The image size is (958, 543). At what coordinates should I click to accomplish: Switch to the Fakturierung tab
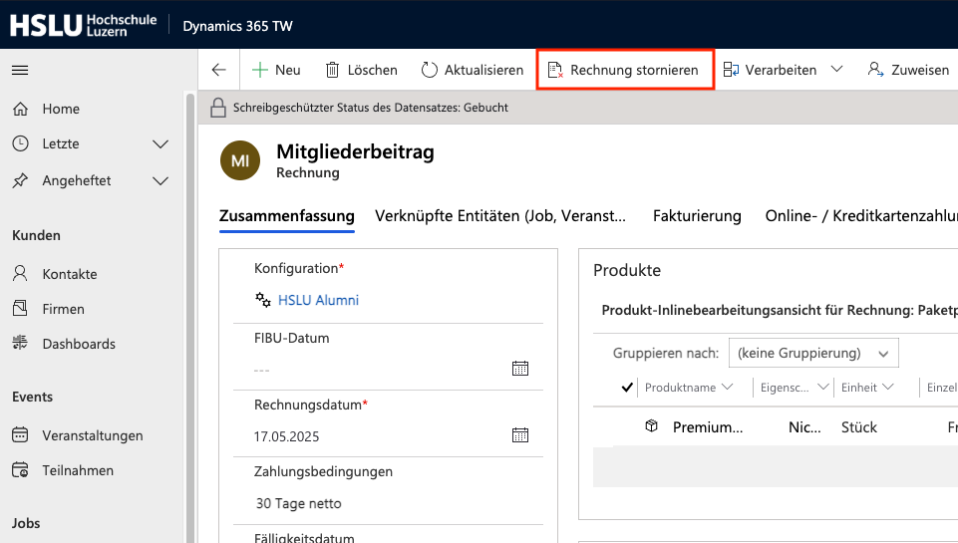coord(697,216)
